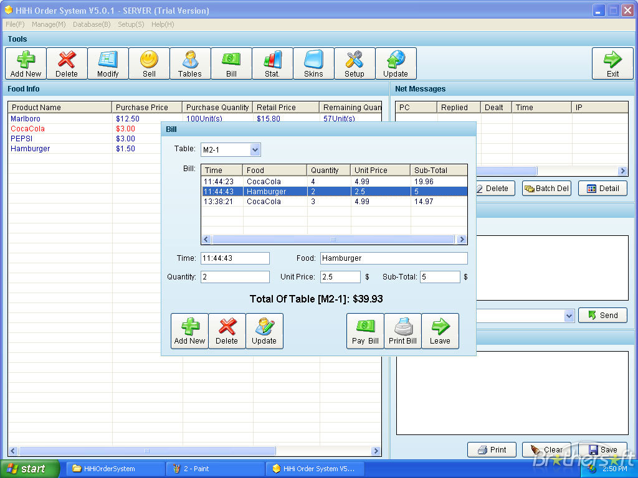Click Pay Bill button
Viewport: 638px width, 478px height.
pos(365,331)
